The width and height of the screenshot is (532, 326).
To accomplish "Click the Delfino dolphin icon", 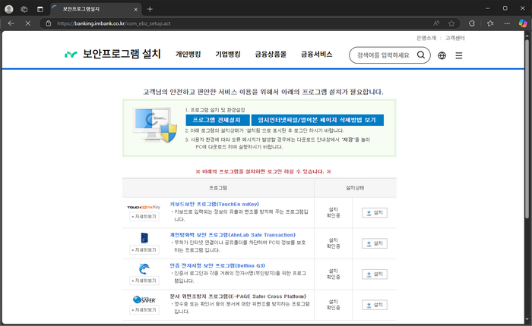I will pos(144,269).
